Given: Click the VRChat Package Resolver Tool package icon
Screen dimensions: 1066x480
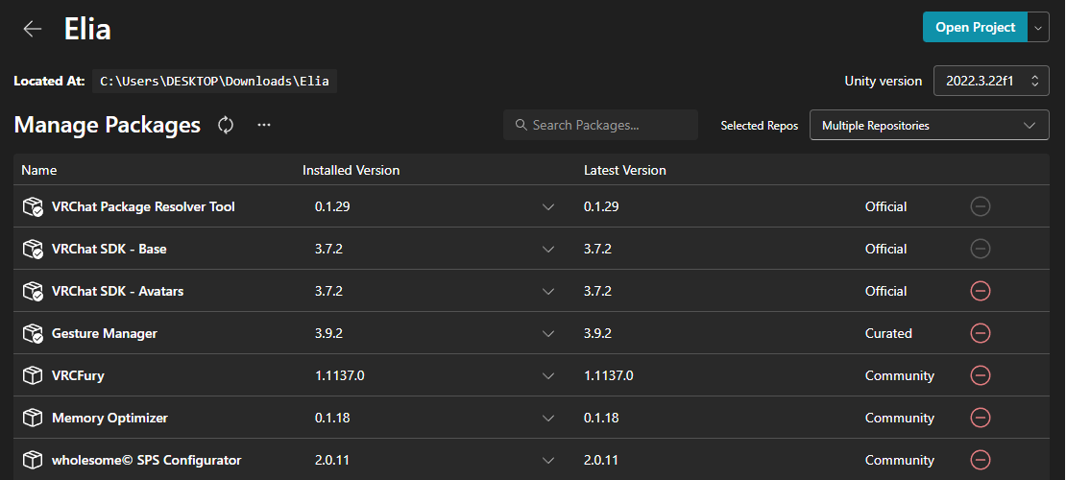Looking at the screenshot, I should (x=33, y=206).
